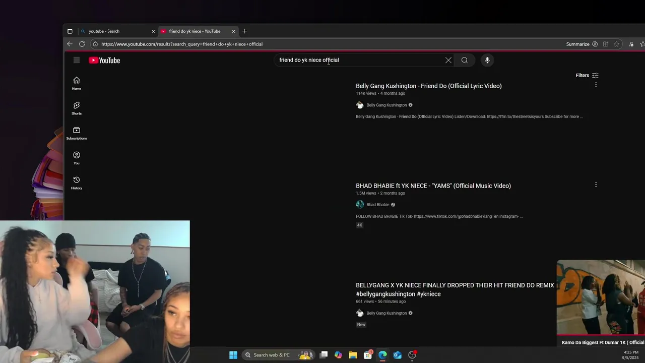The width and height of the screenshot is (645, 363).
Task: Open the Kamo Da Biggest video thumbnail
Action: click(601, 297)
